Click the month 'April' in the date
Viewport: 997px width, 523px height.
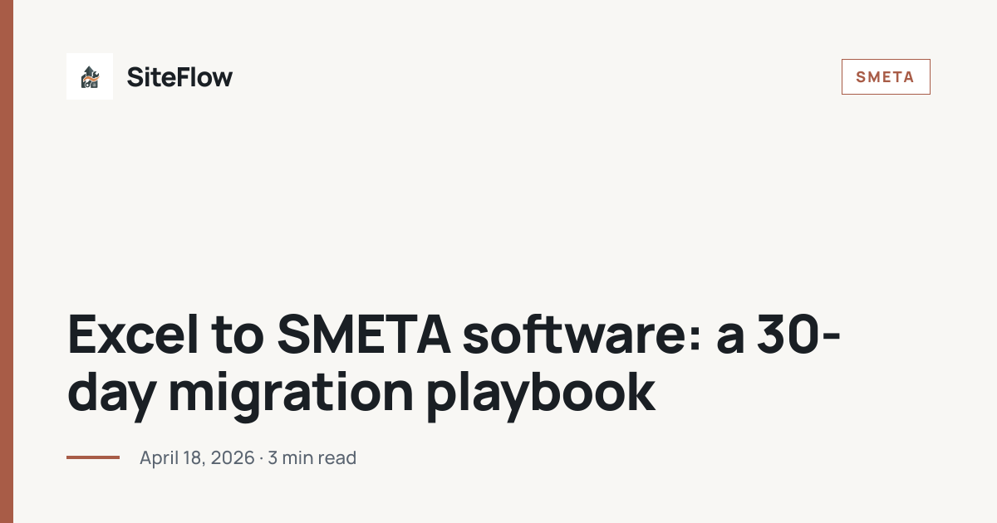point(159,457)
